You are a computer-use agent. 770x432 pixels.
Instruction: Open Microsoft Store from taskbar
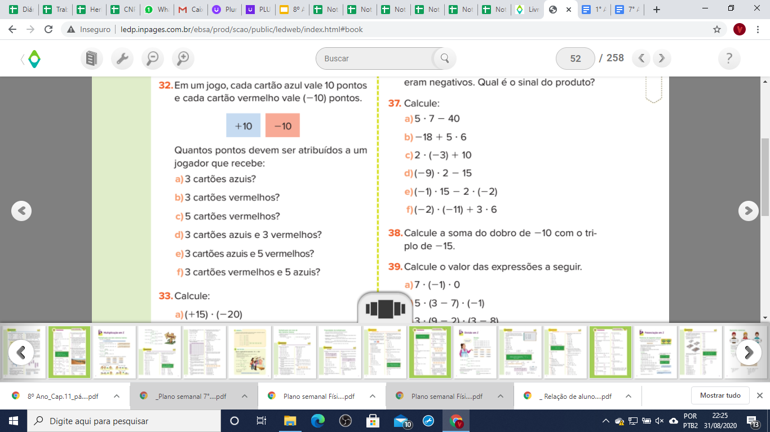tap(373, 421)
